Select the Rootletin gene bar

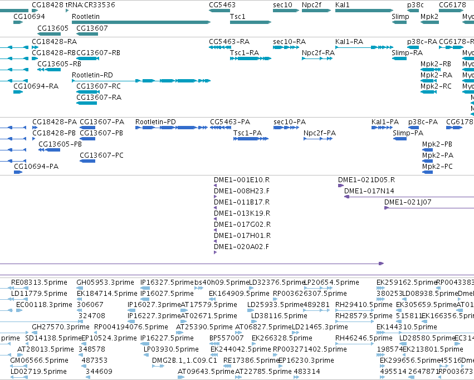[141, 22]
